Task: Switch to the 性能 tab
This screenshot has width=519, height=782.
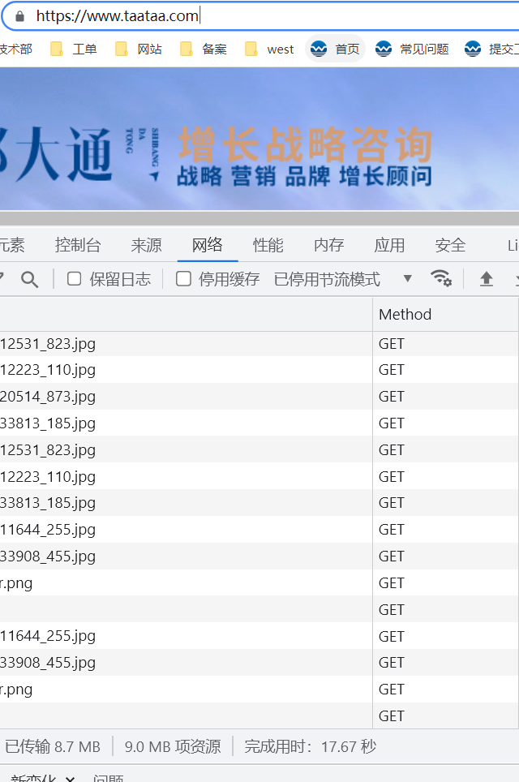Action: pos(268,245)
